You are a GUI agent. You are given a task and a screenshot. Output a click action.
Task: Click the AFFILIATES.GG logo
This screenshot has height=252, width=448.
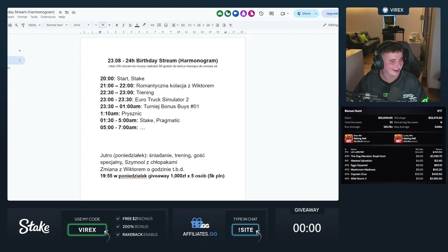tap(200, 227)
